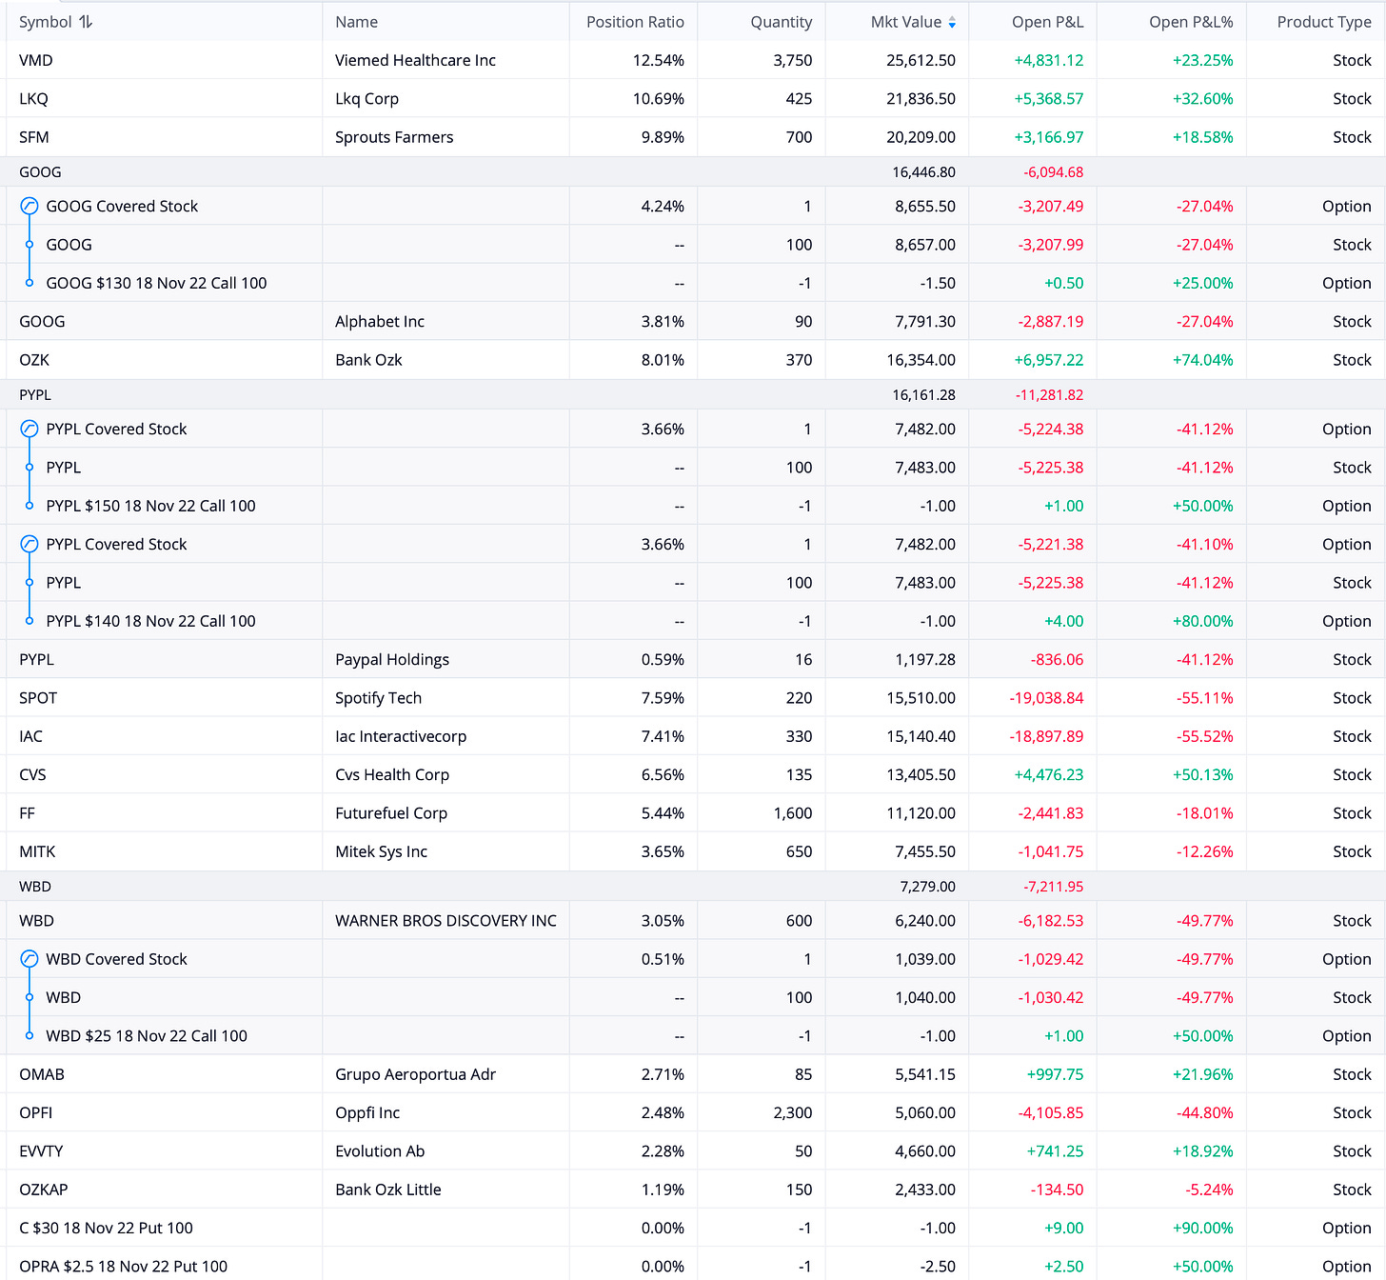Click WARNER BROS DISCOVERY INC name
The width and height of the screenshot is (1386, 1280).
coord(445,921)
